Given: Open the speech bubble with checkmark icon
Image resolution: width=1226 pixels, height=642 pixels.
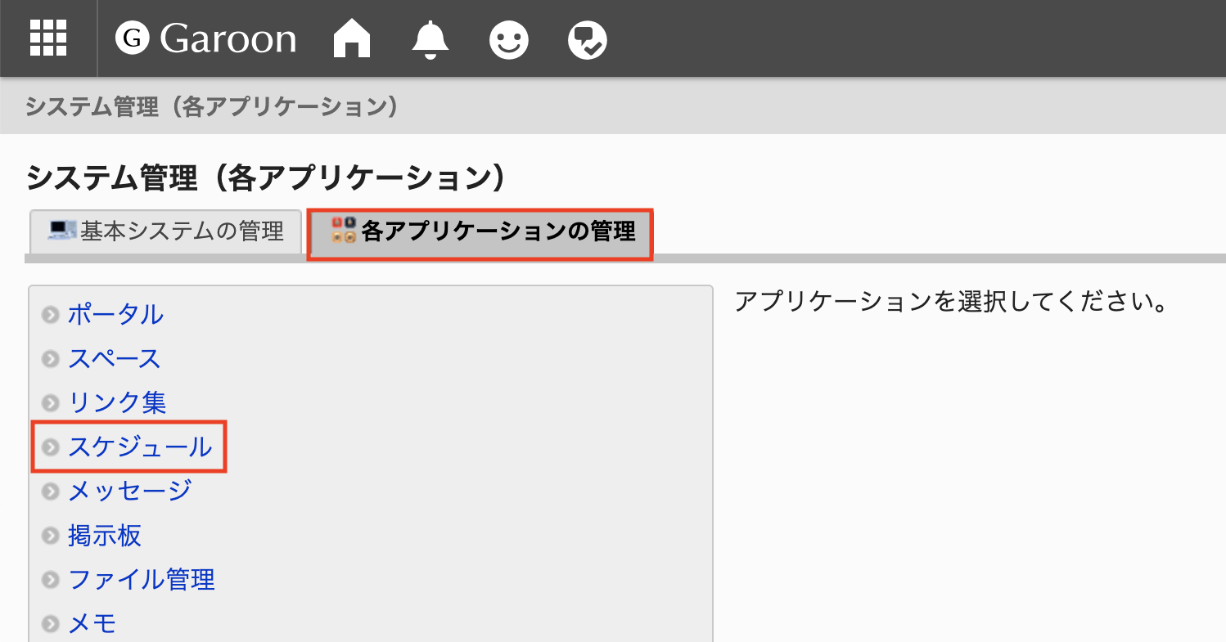Looking at the screenshot, I should click(586, 38).
